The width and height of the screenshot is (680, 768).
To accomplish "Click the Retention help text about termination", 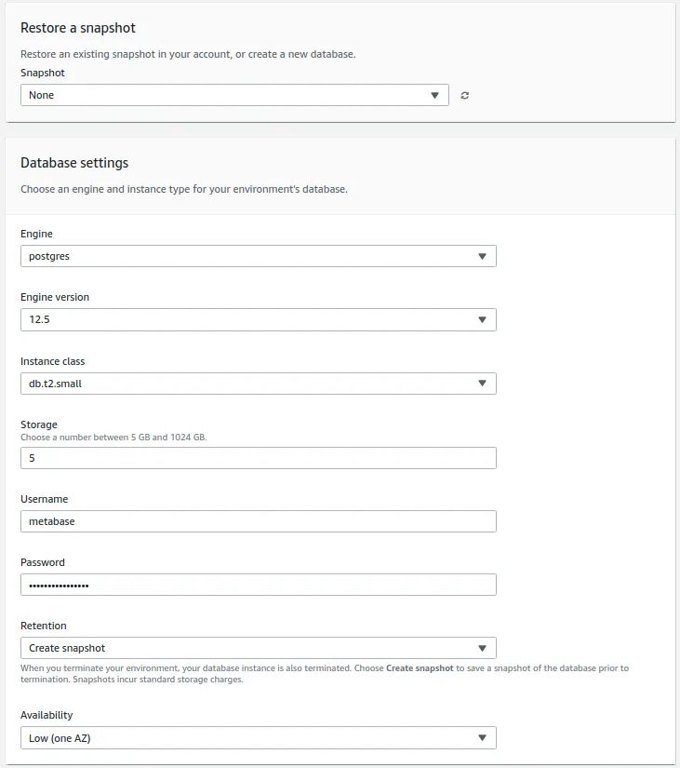I will pyautogui.click(x=325, y=674).
